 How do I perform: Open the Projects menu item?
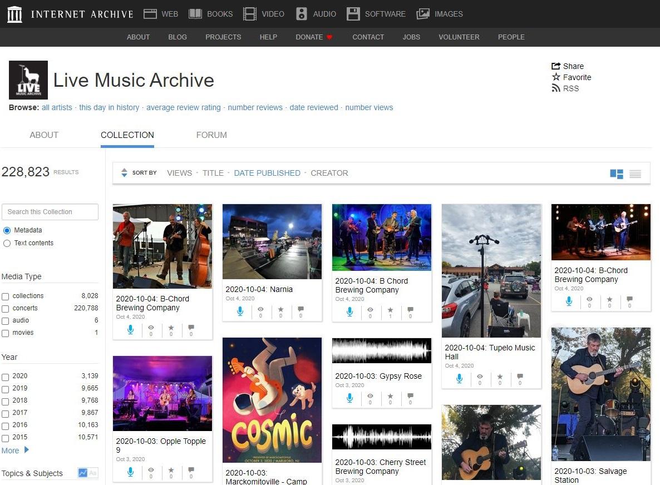click(223, 37)
